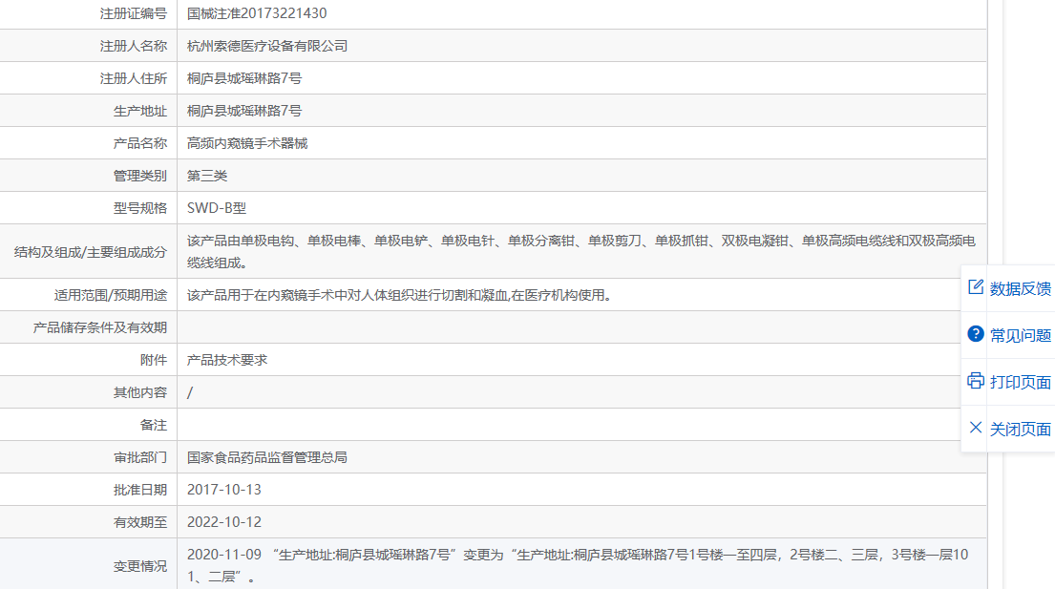Click the 型号规格 row label
This screenshot has height=589, width=1055.
140,208
